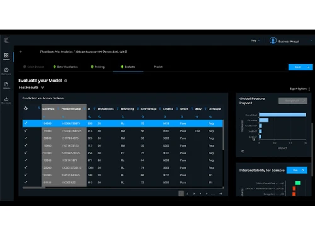The image size is (315, 236).
Task: Click the blue Next button
Action: tap(301, 67)
